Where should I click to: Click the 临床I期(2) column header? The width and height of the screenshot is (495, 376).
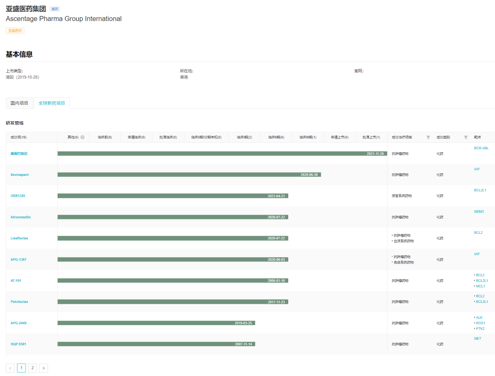tap(244, 137)
